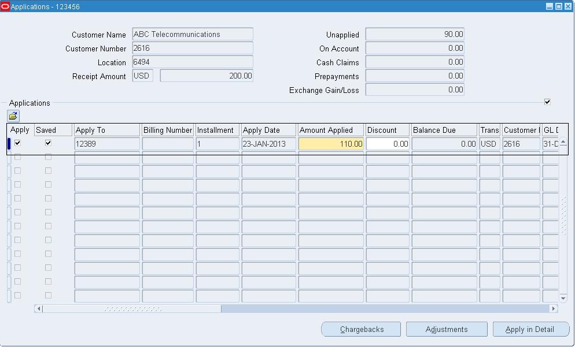The image size is (575, 347).
Task: Click the down arrow of the vertical scrollbar
Action: [562, 298]
